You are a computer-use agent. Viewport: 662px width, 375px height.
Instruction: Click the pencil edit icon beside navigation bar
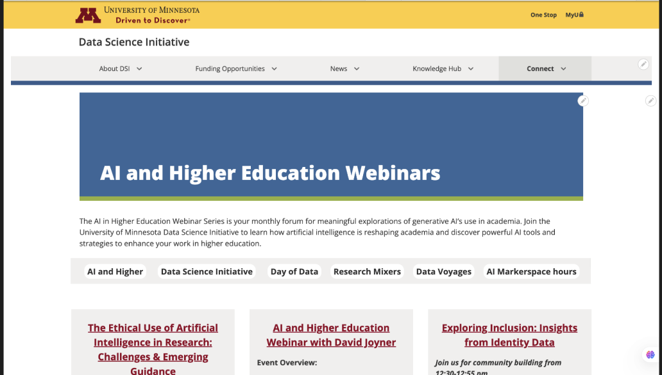point(643,64)
